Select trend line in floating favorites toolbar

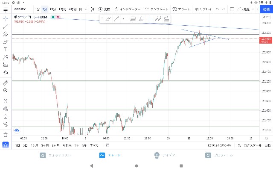click(x=116, y=19)
